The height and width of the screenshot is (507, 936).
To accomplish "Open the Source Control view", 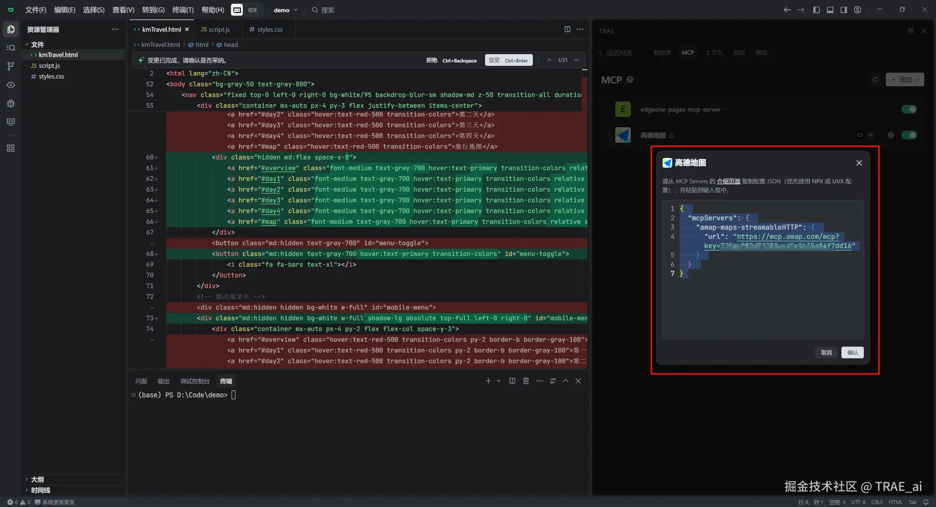I will 11,66.
